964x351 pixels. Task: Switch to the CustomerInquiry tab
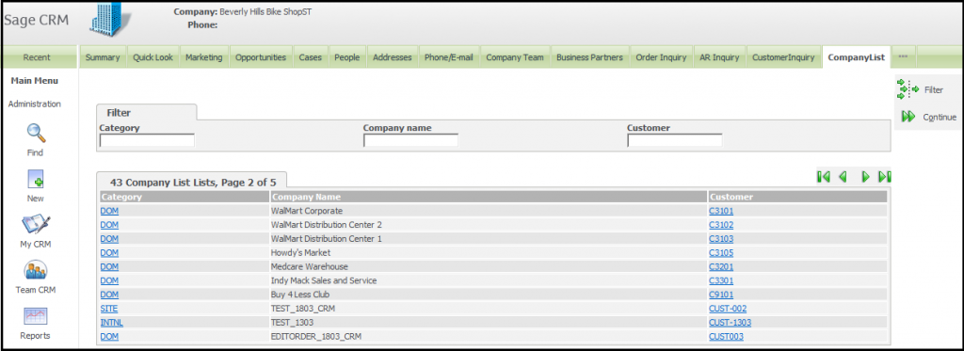783,57
